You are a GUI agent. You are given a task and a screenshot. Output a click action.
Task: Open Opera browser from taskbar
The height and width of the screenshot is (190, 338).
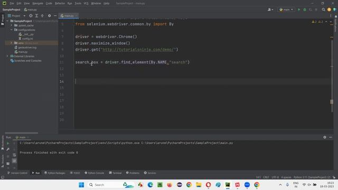(208, 185)
